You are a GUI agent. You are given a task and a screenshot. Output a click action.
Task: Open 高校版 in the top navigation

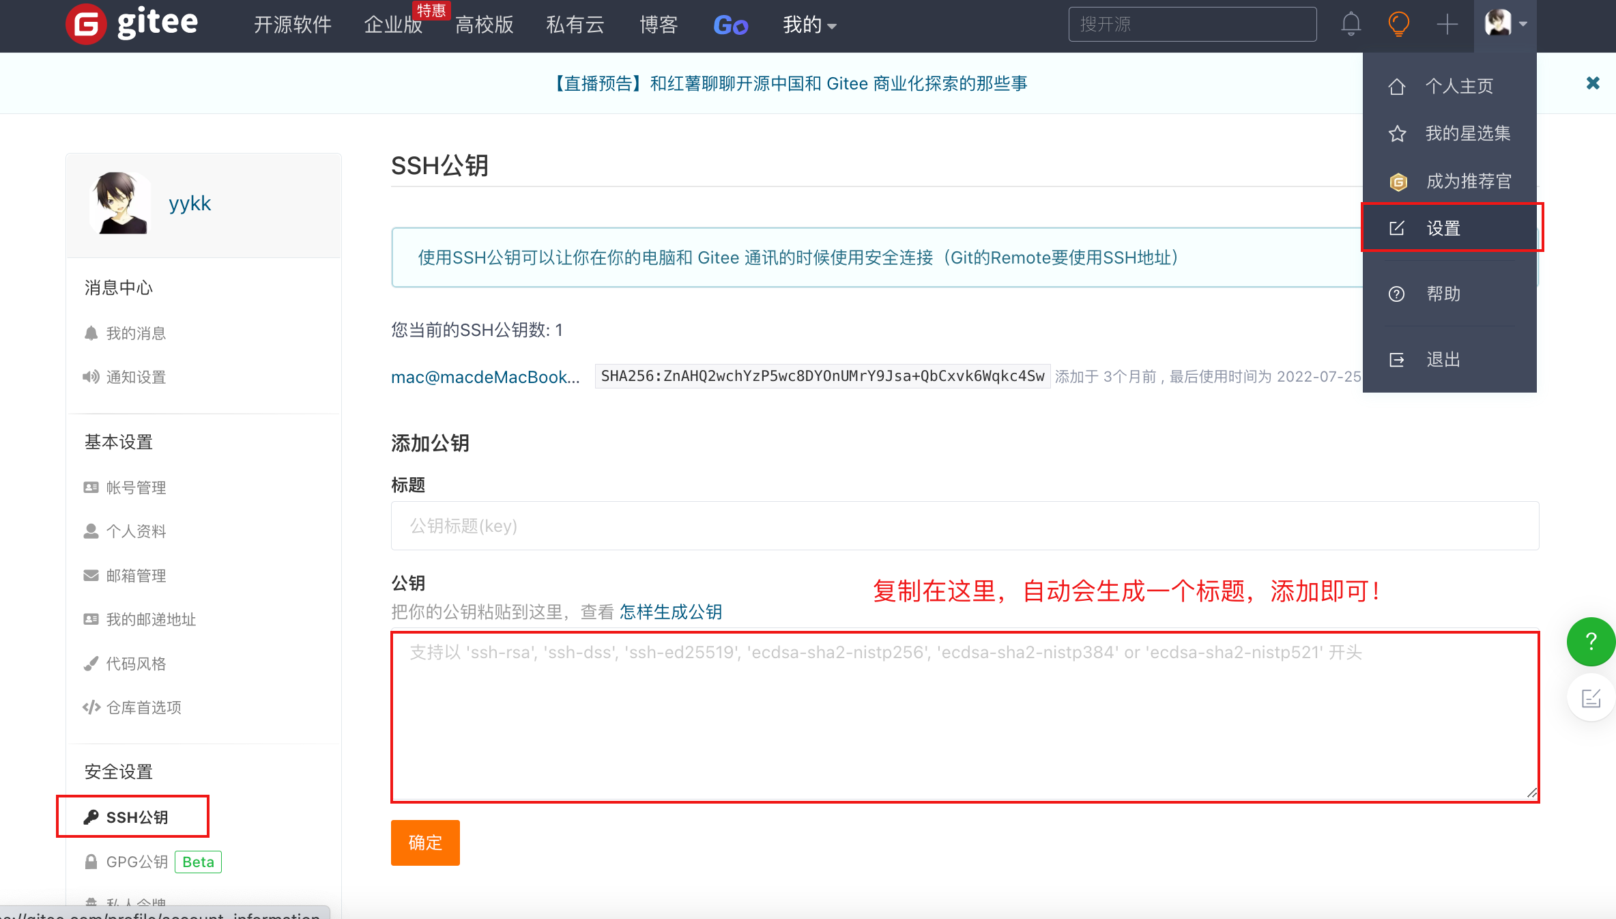485,25
